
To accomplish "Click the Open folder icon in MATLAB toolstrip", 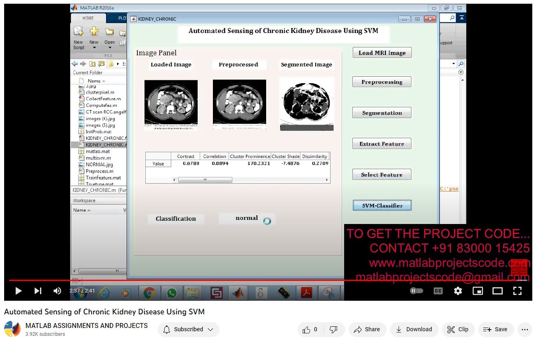I will click(109, 32).
